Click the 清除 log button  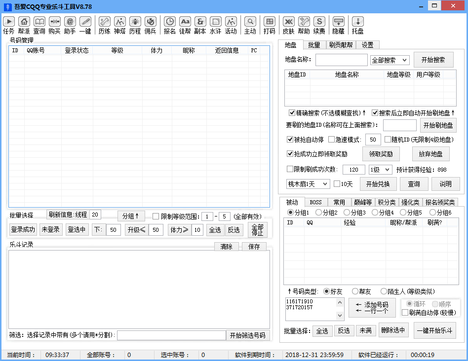click(x=226, y=247)
